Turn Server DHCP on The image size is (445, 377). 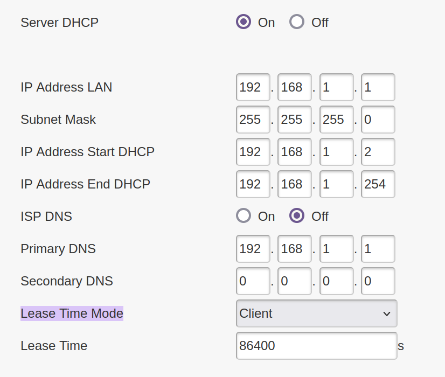point(244,22)
